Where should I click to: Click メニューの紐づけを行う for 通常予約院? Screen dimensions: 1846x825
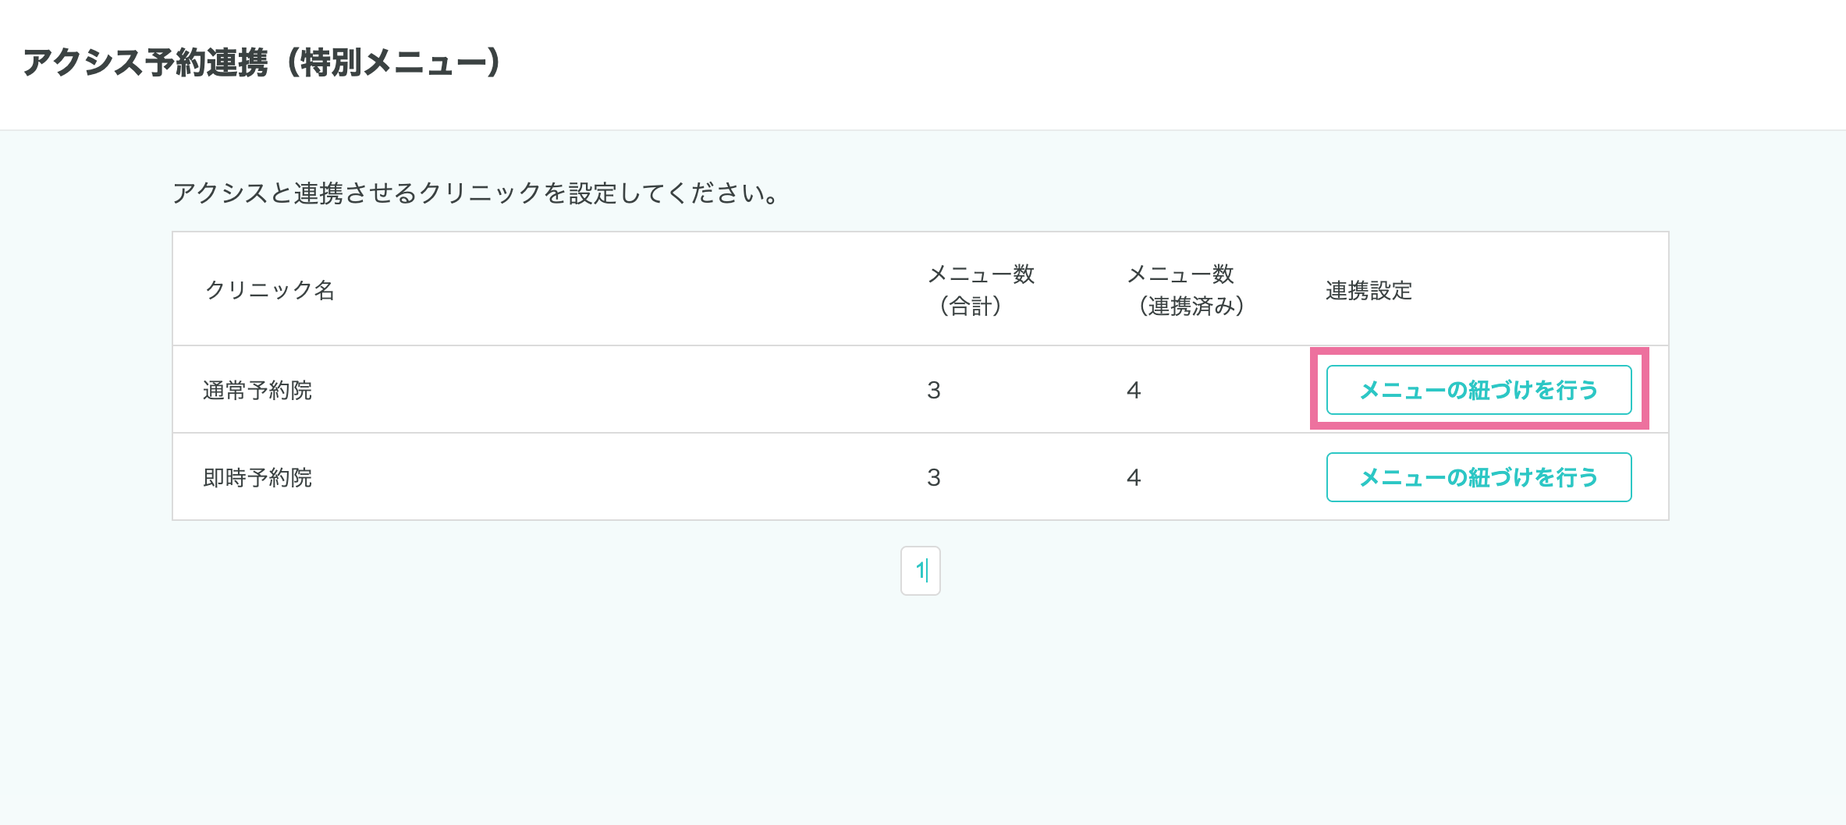coord(1479,390)
